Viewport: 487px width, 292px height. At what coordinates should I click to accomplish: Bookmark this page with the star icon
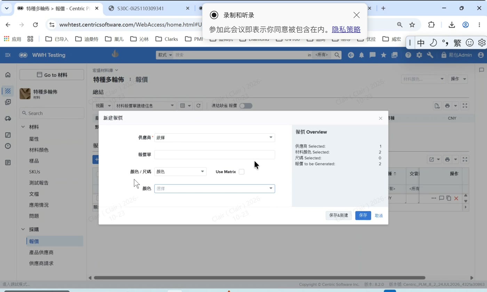tap(412, 25)
